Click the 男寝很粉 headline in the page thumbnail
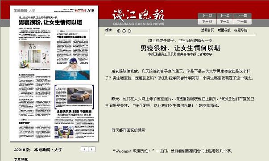Image resolution: width=269 pixels, height=161 pixels. (50, 22)
